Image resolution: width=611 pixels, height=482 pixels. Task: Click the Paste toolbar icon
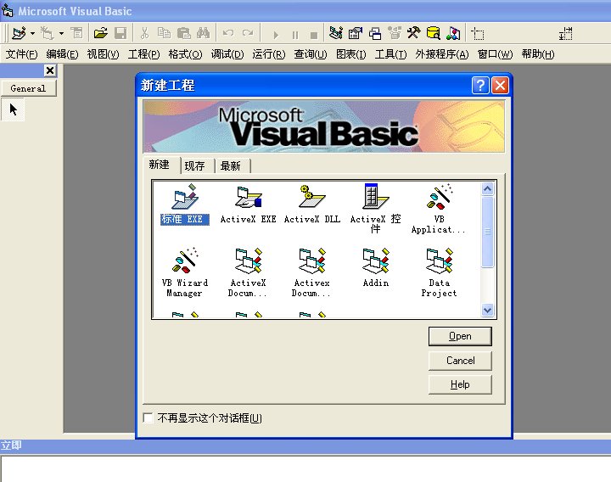(183, 33)
